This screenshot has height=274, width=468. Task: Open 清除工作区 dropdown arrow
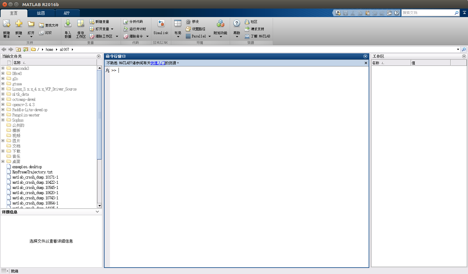point(117,36)
